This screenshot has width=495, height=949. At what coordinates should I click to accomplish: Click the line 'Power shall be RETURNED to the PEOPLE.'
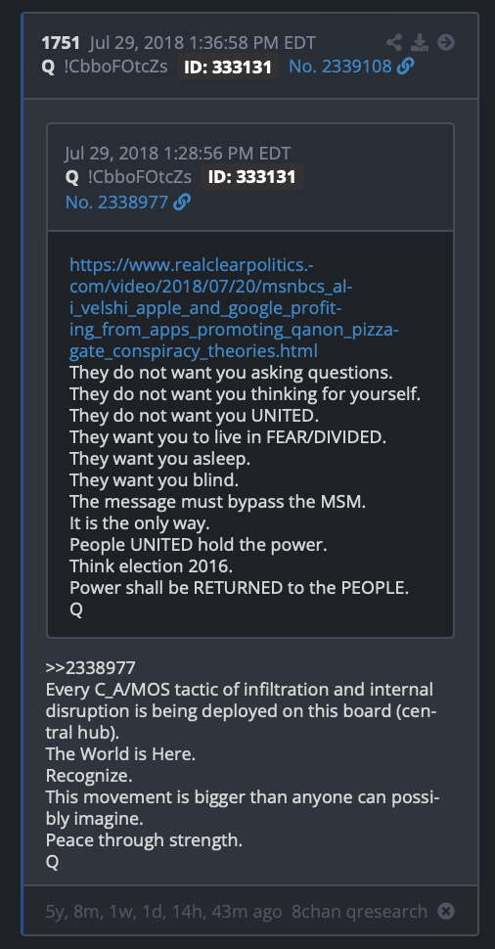(239, 588)
